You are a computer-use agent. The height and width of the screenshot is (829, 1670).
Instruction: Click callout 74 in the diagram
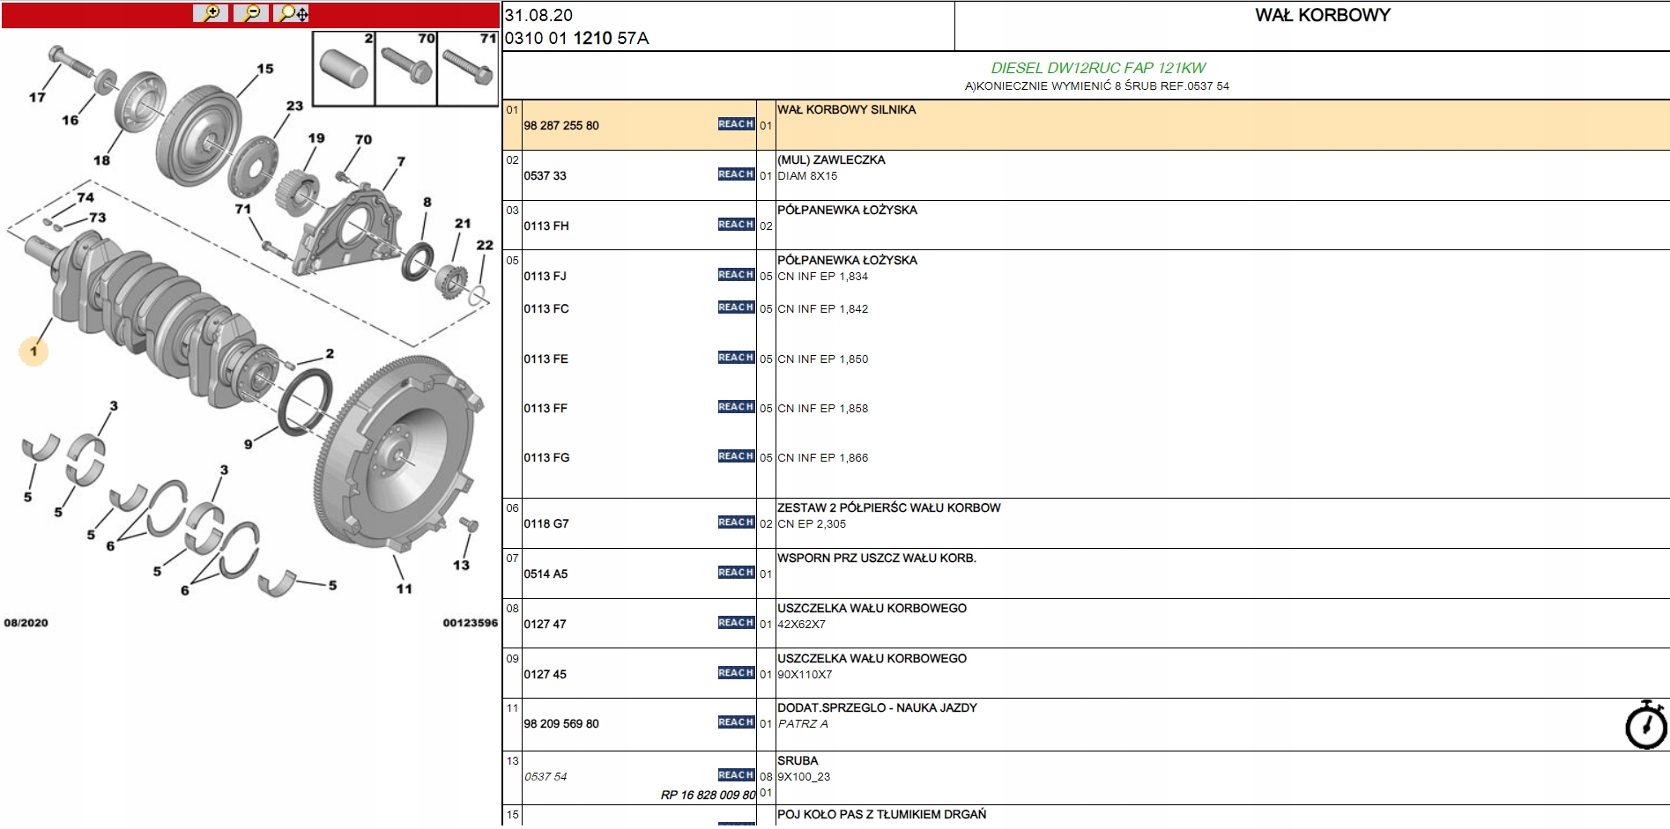click(85, 197)
